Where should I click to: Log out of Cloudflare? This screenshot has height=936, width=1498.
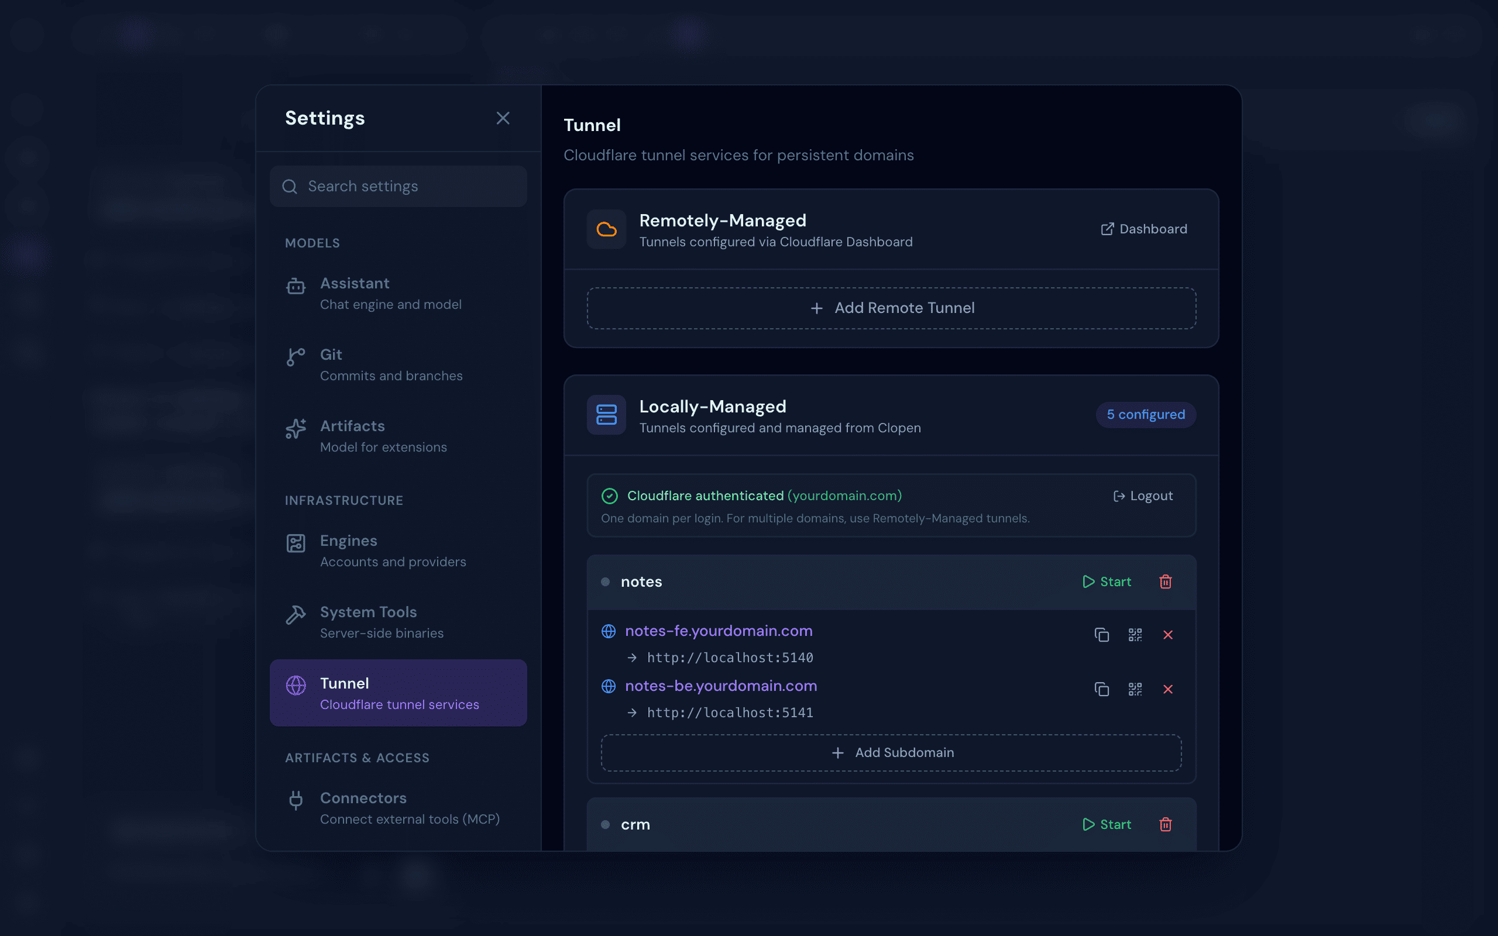[1143, 496]
